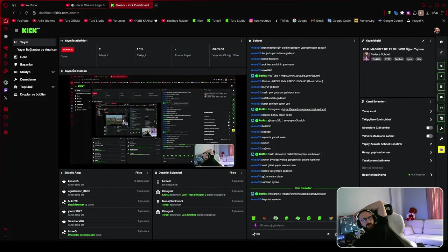Open Filtre in Etkinlik Akışı panel
448x252 pixels.
(139, 173)
